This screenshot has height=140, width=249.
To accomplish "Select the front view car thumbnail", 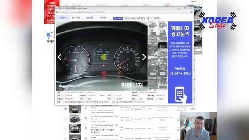I will [153, 32].
